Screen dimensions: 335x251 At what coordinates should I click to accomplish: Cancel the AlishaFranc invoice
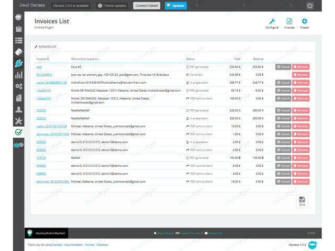[x=283, y=83]
